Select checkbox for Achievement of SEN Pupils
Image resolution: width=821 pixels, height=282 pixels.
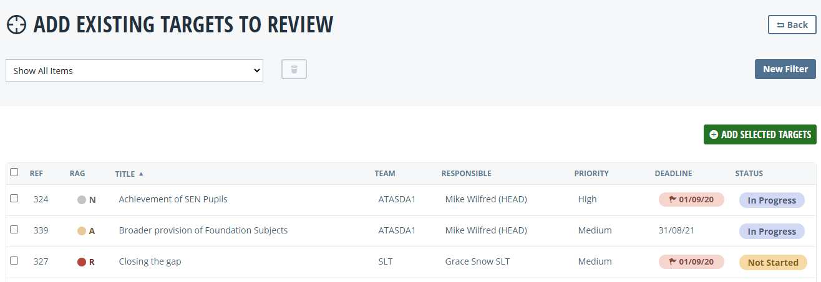14,199
